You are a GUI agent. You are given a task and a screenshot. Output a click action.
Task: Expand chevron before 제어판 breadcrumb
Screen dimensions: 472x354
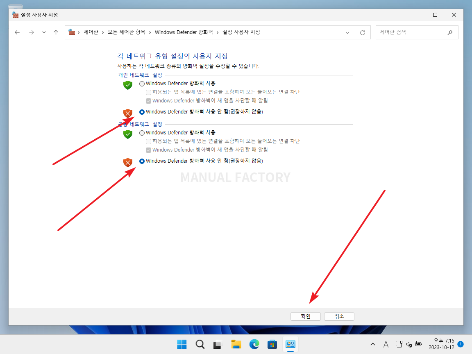(x=79, y=32)
